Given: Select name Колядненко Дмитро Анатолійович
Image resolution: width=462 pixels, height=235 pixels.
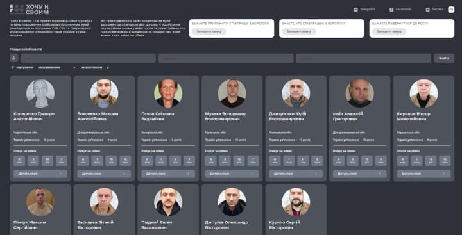Looking at the screenshot, I should click(x=34, y=117).
